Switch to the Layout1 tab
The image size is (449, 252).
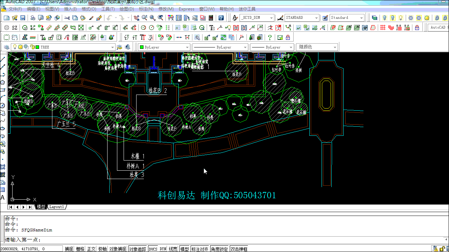pyautogui.click(x=57, y=207)
